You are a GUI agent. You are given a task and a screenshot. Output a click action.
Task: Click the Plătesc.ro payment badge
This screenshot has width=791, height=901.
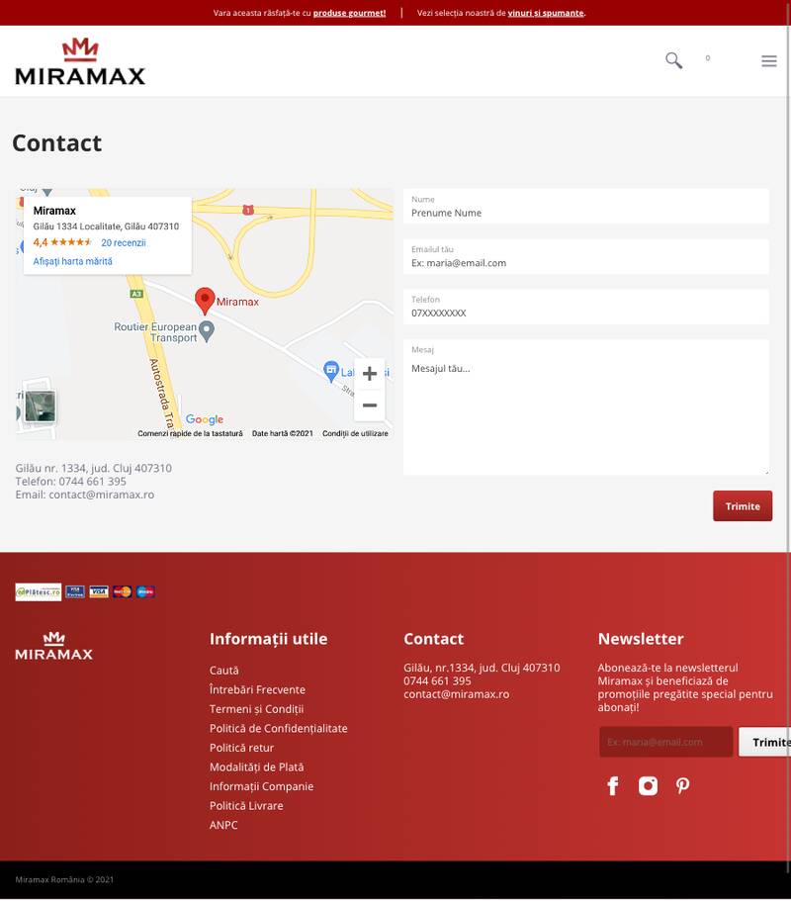pos(38,591)
